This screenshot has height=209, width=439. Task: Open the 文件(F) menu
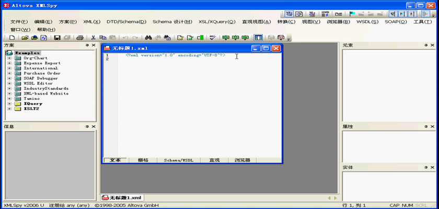click(19, 22)
